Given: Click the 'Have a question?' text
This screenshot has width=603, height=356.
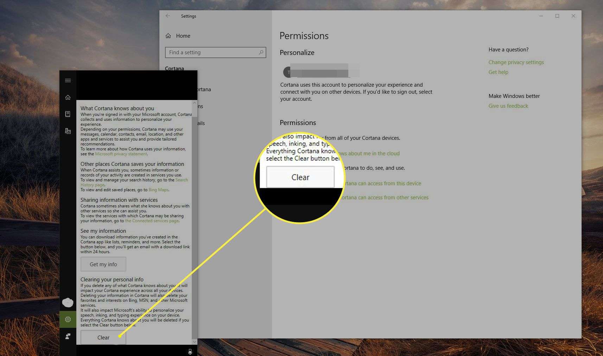Looking at the screenshot, I should click(508, 50).
